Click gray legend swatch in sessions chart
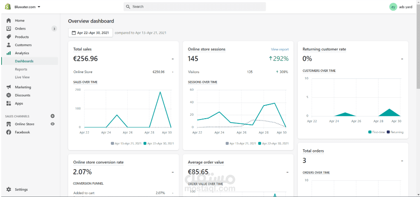The height and width of the screenshot is (197, 420). [x=227, y=144]
